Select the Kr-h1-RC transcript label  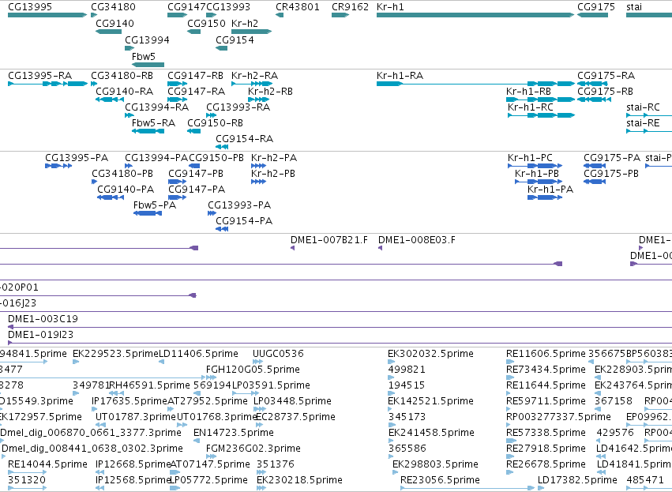(531, 107)
